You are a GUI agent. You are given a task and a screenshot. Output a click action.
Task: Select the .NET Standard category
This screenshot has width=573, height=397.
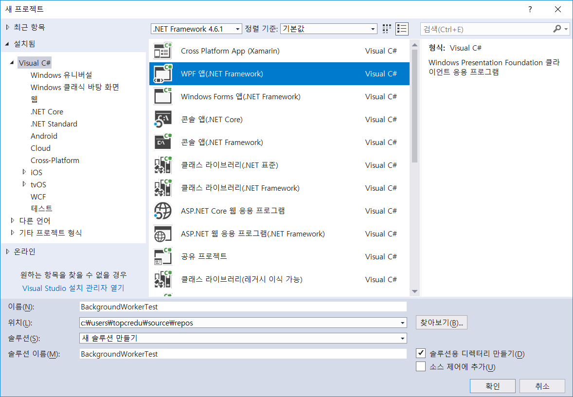(54, 124)
